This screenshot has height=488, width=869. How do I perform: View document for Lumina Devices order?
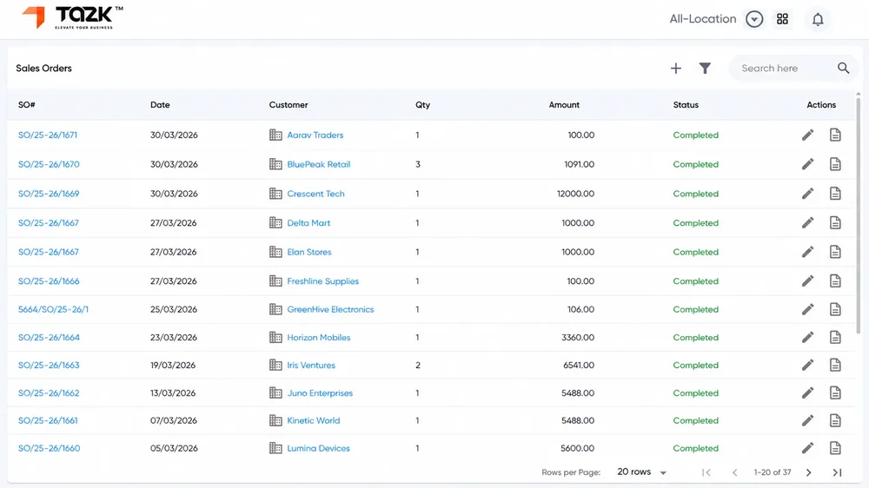[834, 448]
